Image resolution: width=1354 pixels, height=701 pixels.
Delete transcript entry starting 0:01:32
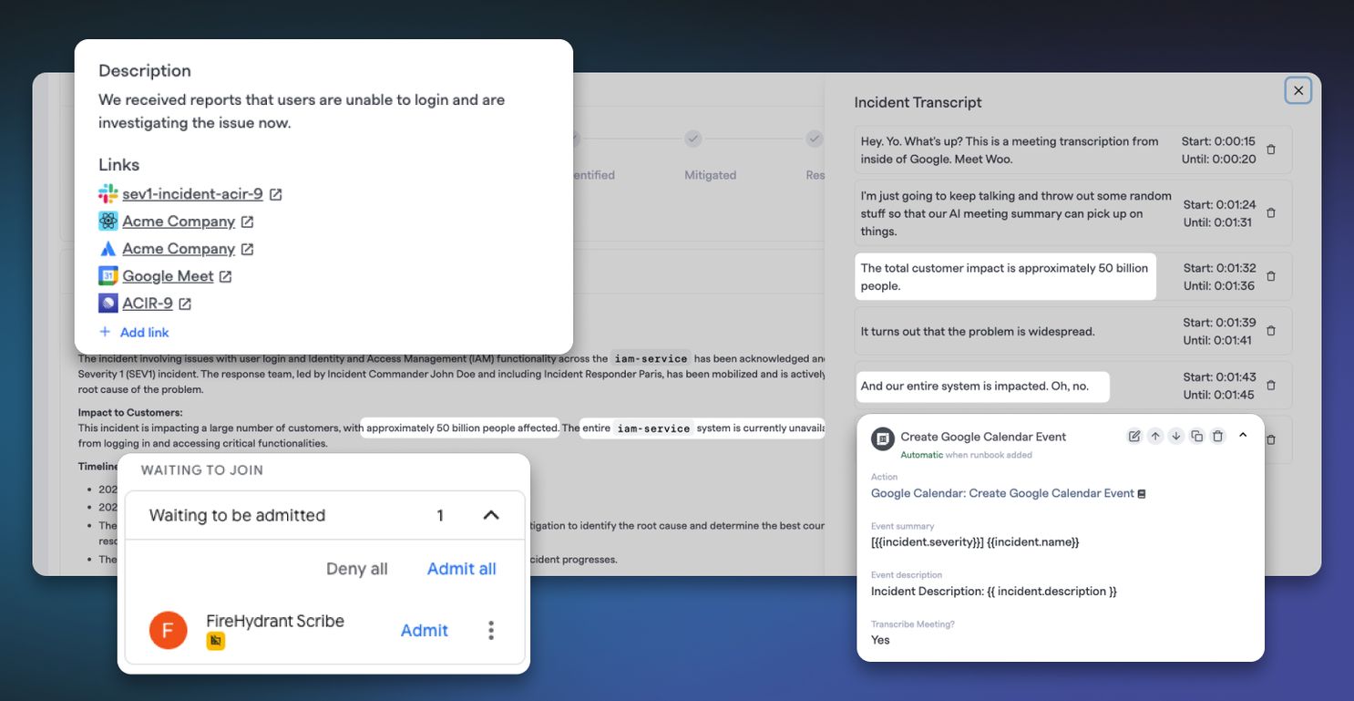1271,276
